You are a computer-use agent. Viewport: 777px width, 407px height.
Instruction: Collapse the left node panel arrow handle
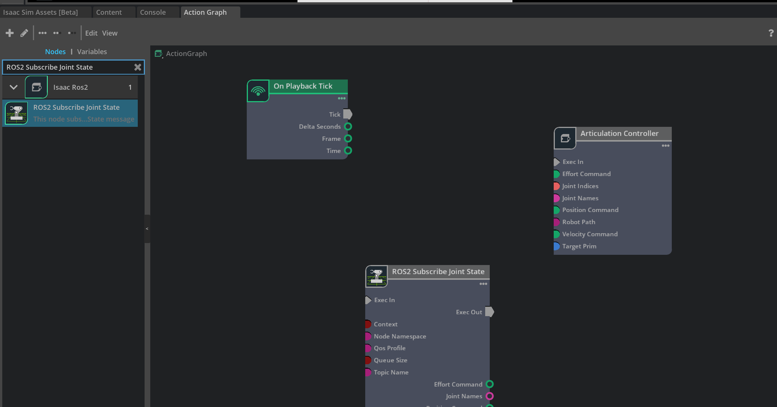click(x=147, y=229)
